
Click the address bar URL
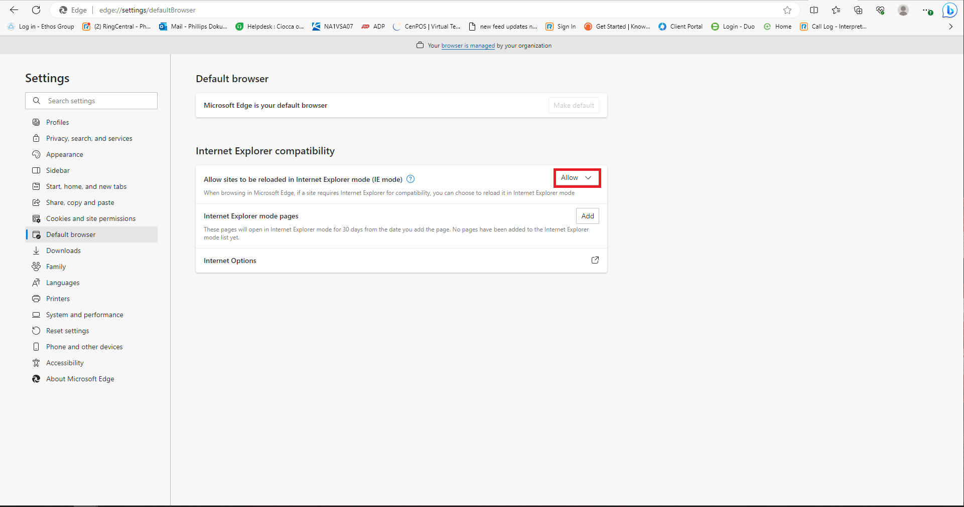148,10
